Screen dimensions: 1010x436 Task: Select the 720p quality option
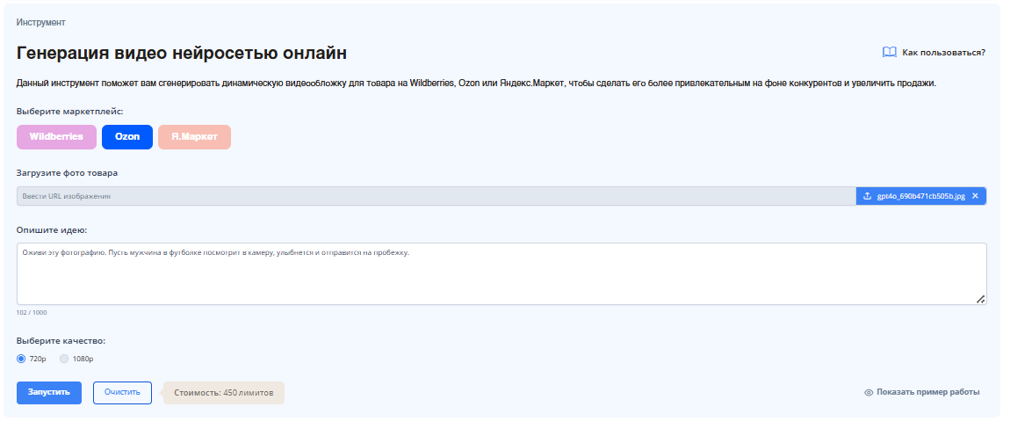(x=22, y=359)
